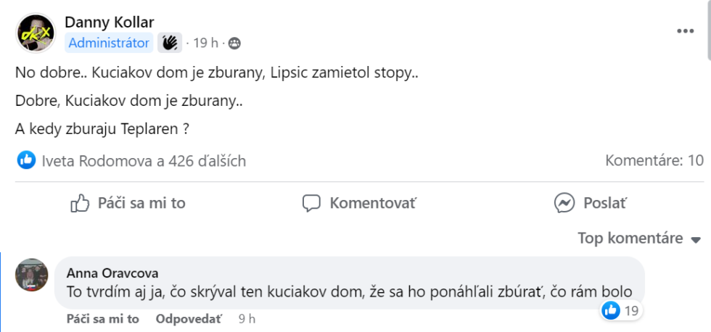
Task: Click the Administrátor badge
Action: point(109,43)
